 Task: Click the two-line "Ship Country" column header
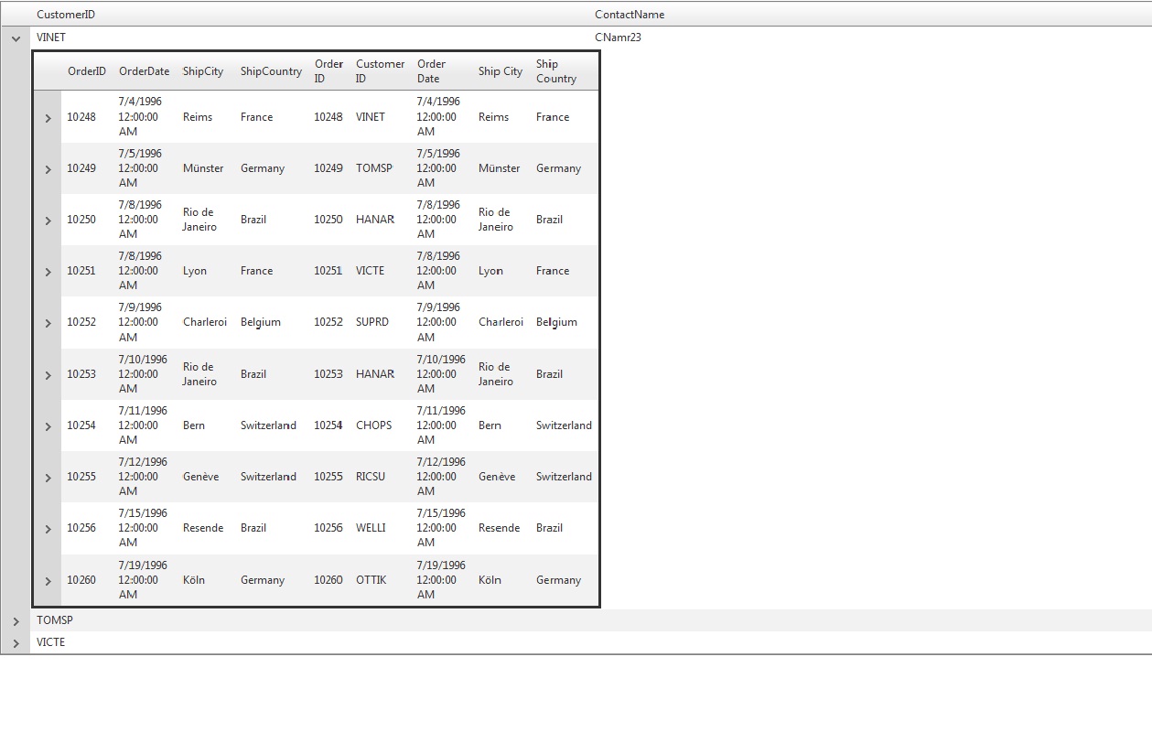coord(556,71)
